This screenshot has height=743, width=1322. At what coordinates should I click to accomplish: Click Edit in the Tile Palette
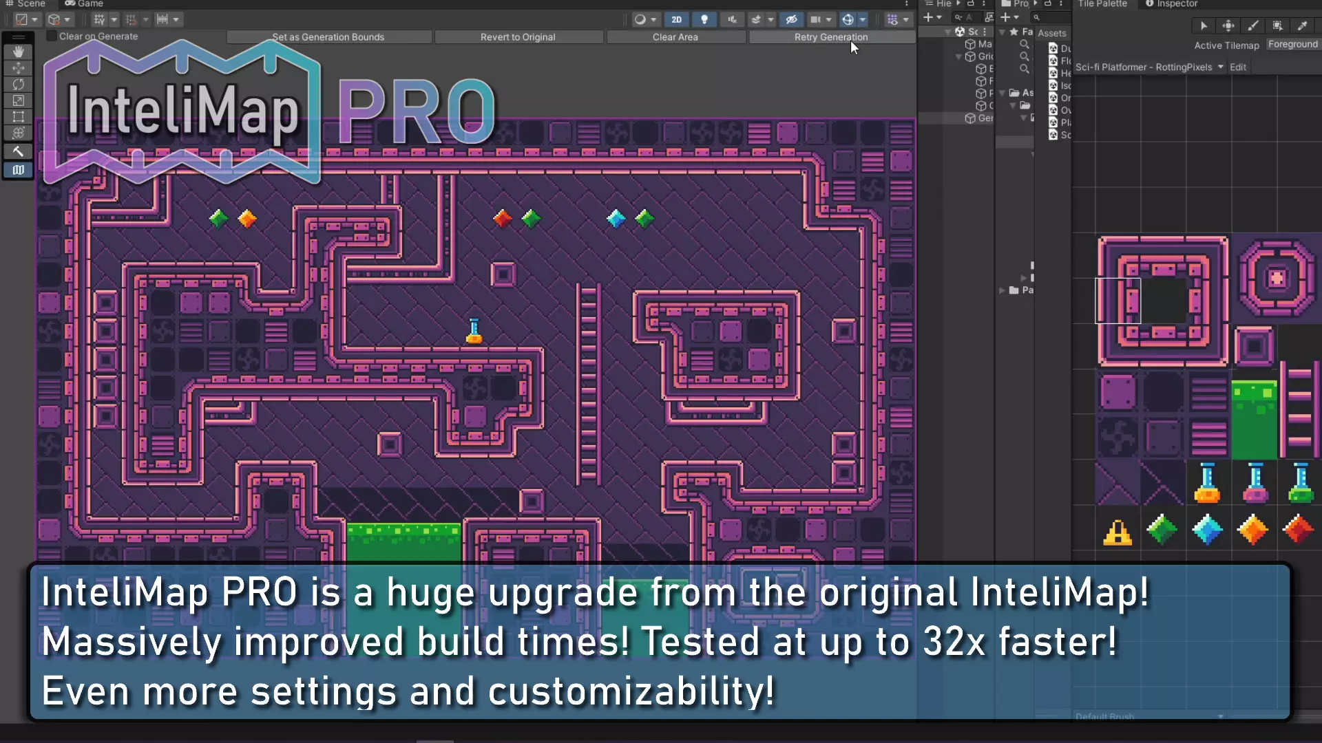click(1238, 67)
